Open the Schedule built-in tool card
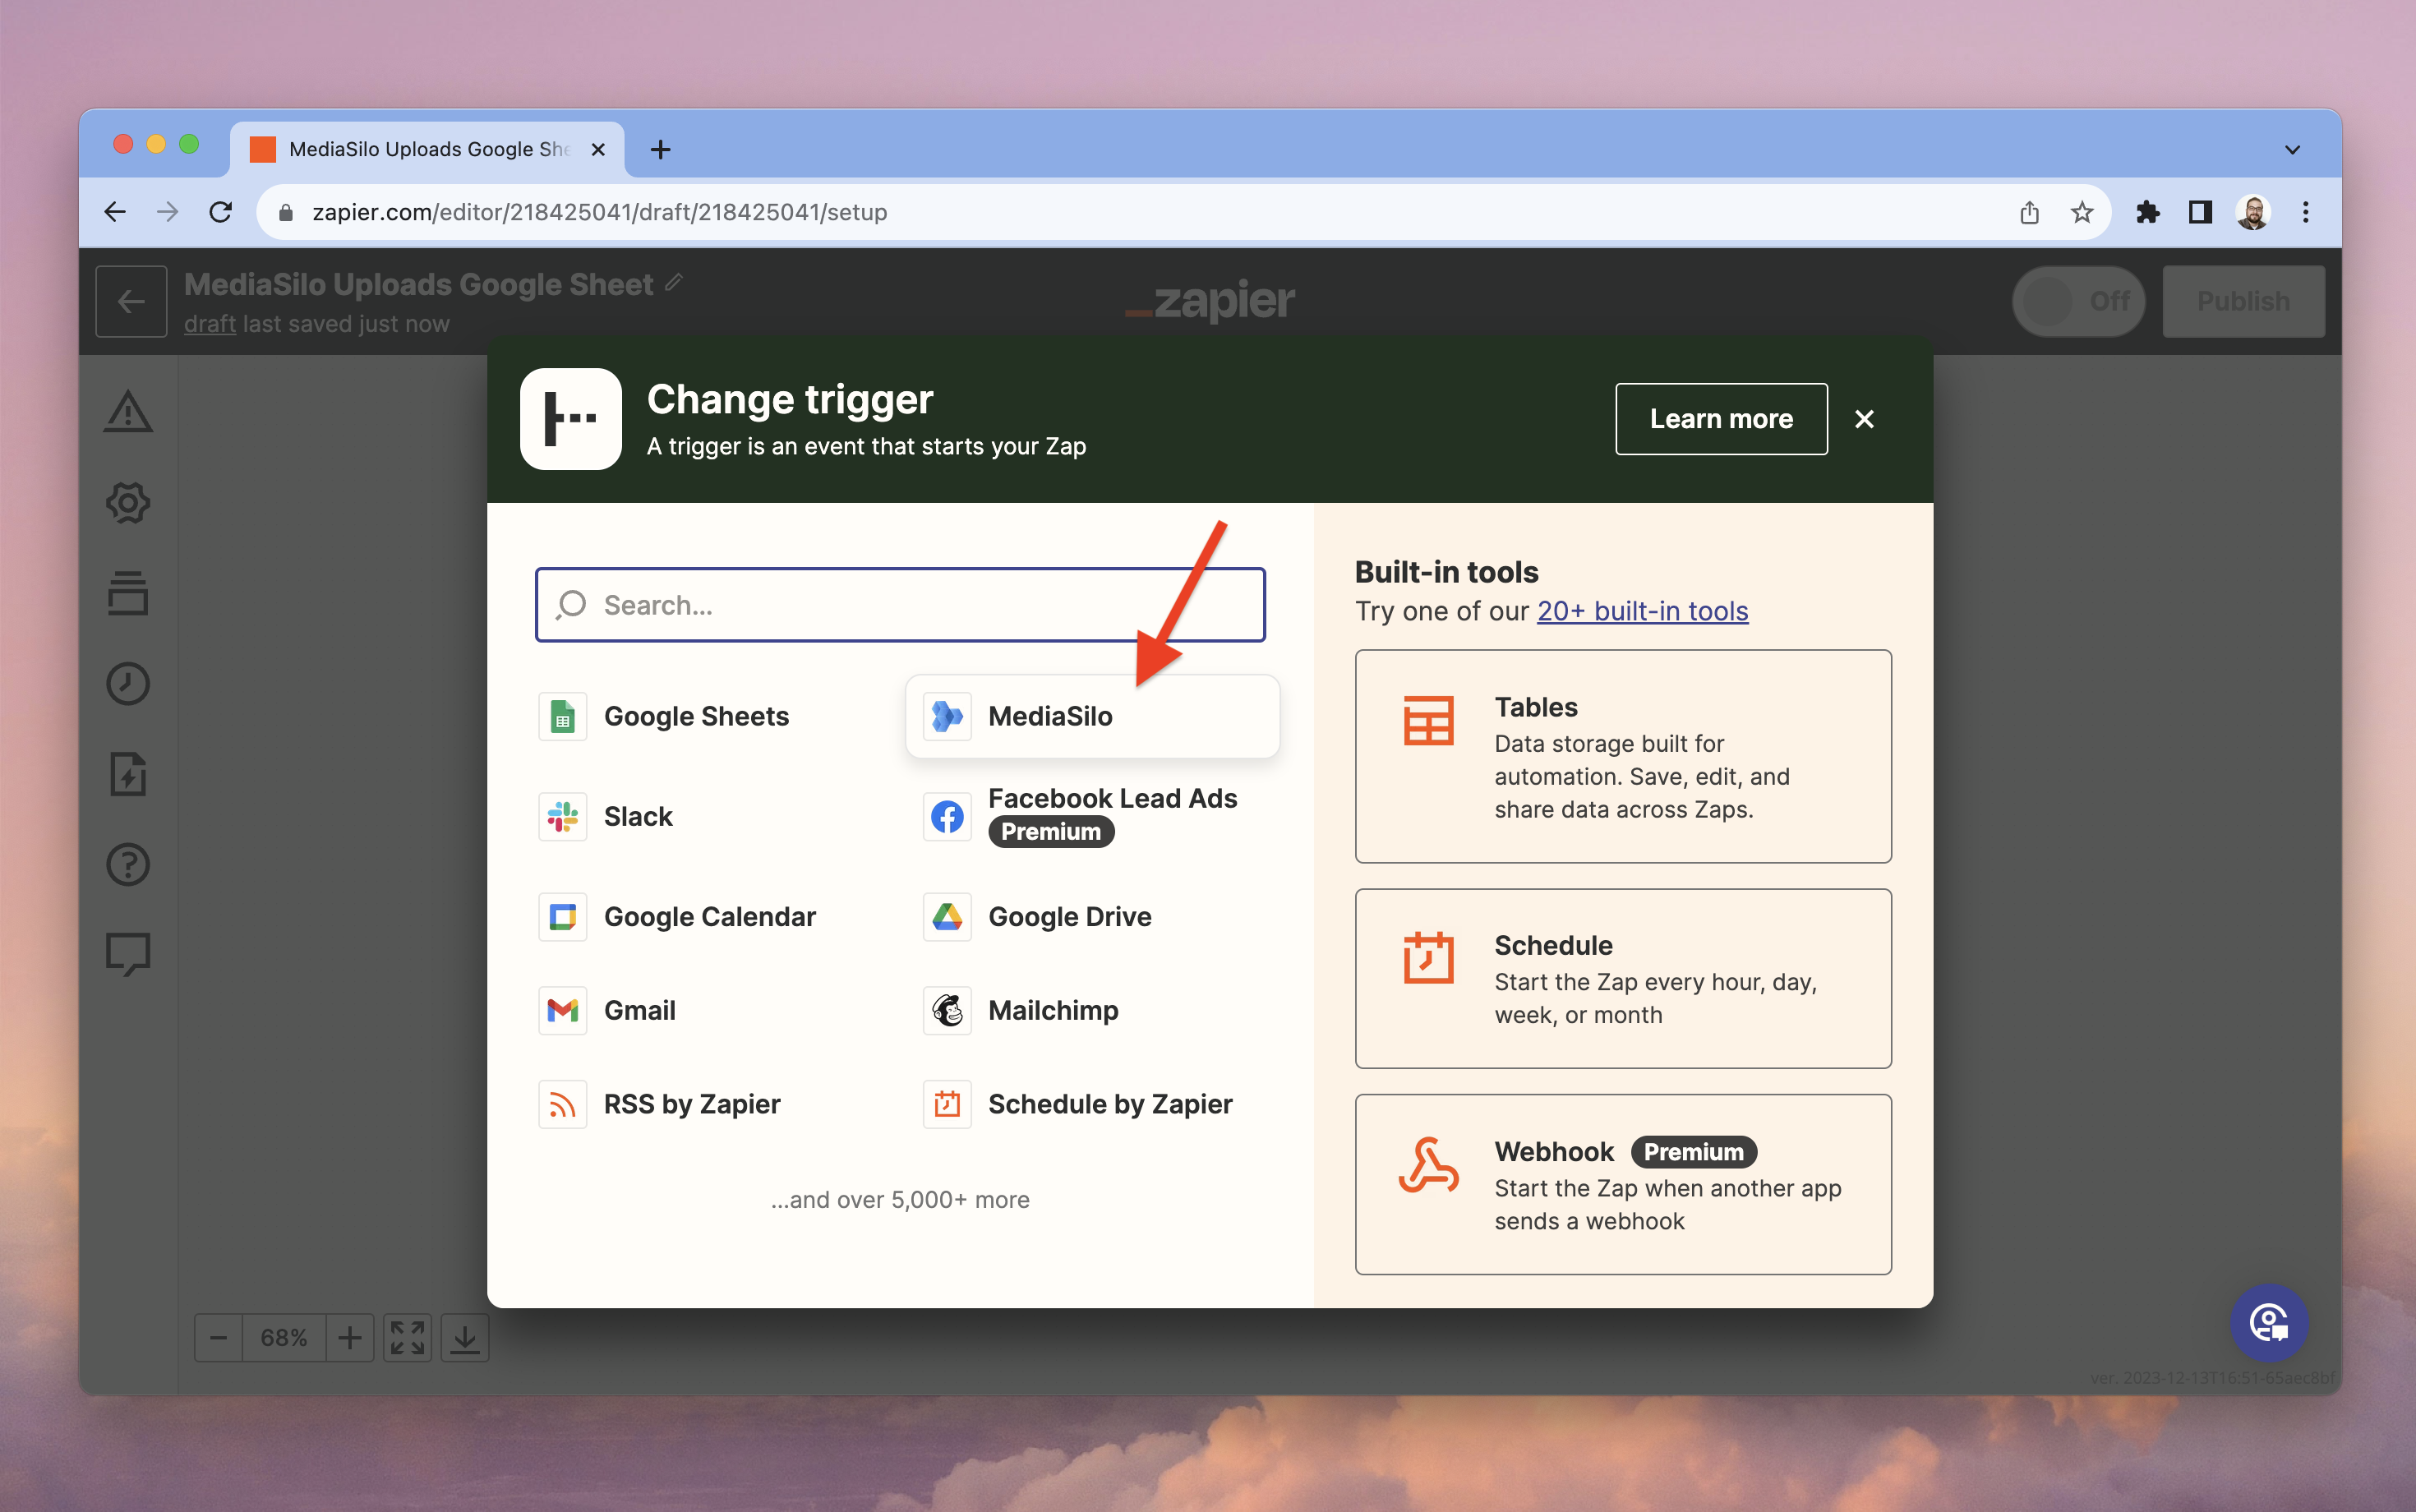This screenshot has width=2416, height=1512. click(x=1622, y=978)
